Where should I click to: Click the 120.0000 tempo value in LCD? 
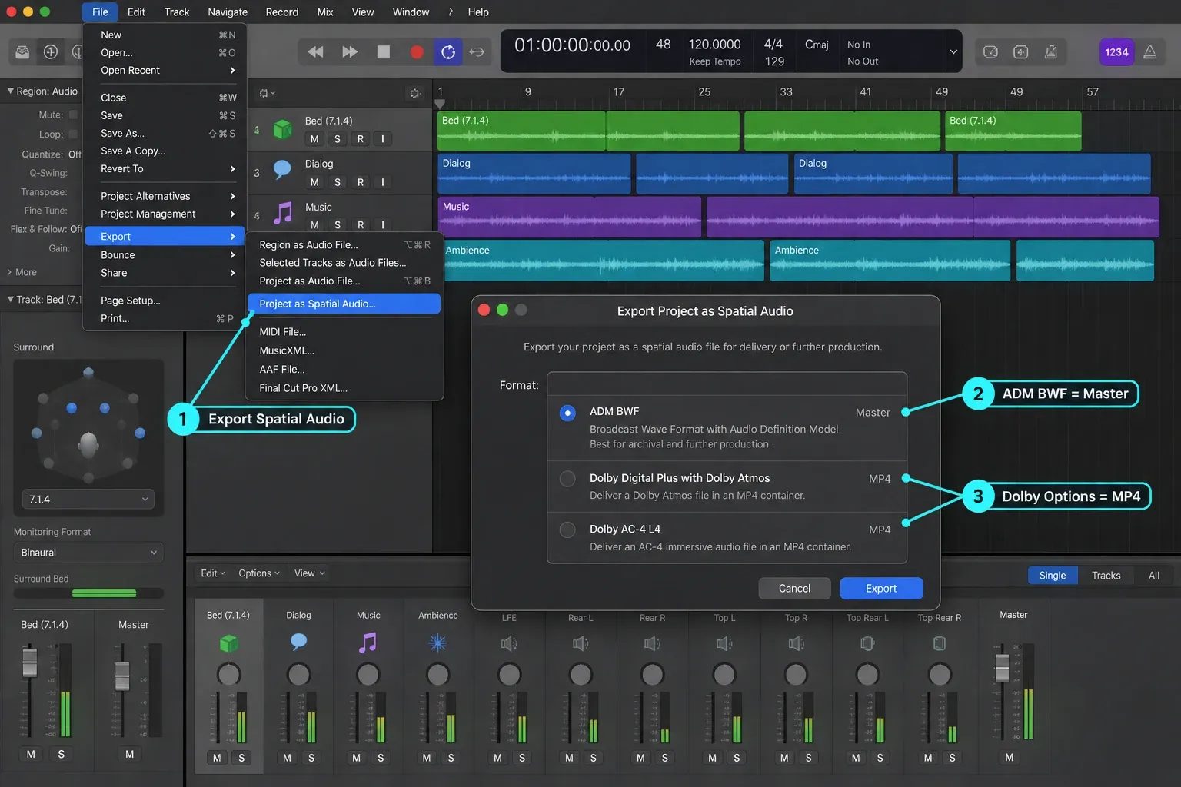click(714, 45)
